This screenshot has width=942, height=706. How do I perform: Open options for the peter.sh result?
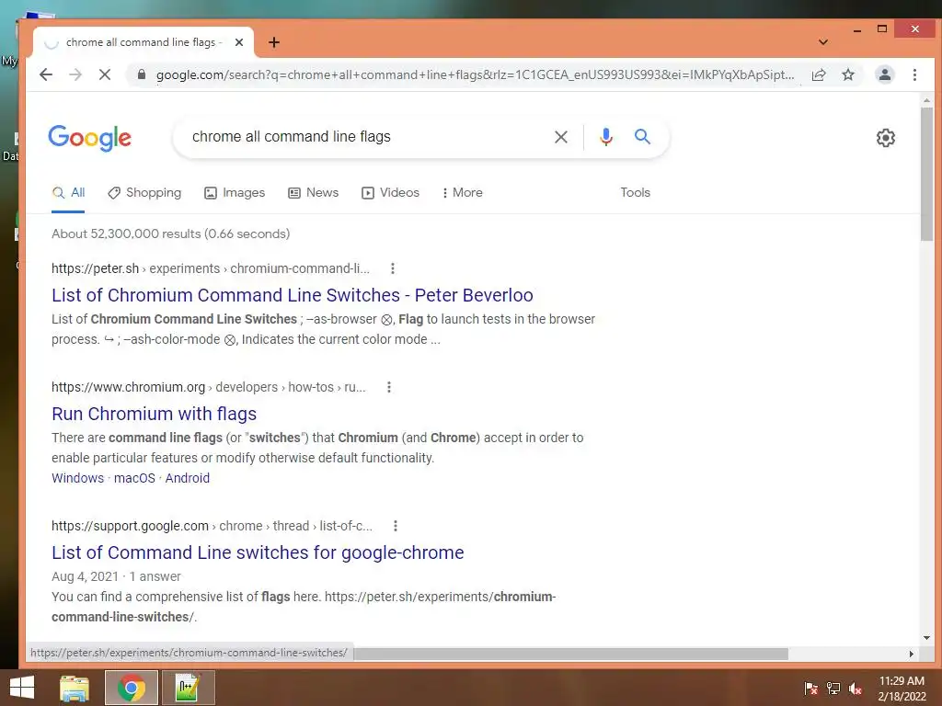(392, 268)
